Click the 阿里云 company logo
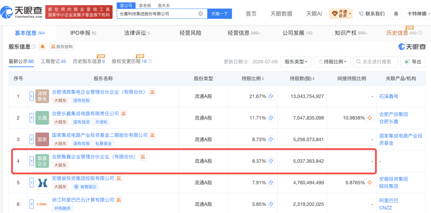 point(42,204)
